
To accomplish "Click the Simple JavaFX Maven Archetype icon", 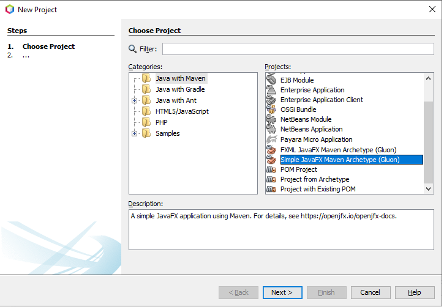I will pos(271,160).
